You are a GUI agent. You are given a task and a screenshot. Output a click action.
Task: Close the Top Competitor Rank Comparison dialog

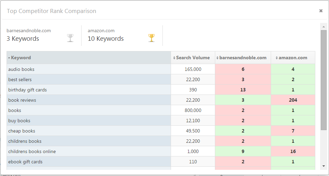pos(321,11)
